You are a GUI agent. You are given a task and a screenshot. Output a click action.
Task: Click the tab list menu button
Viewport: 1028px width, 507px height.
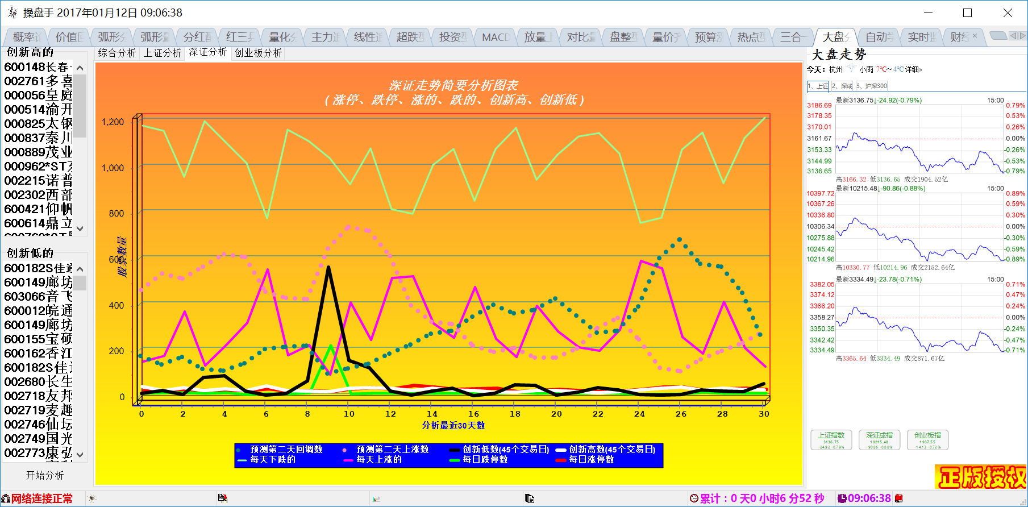[x=998, y=35]
